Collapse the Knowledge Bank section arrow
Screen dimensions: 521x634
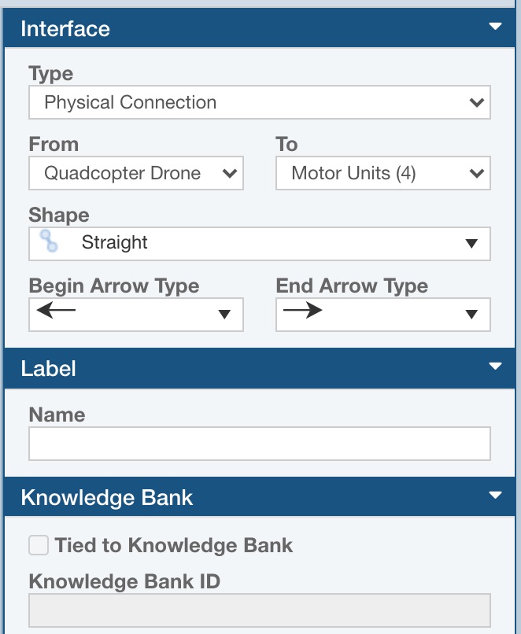tap(495, 495)
